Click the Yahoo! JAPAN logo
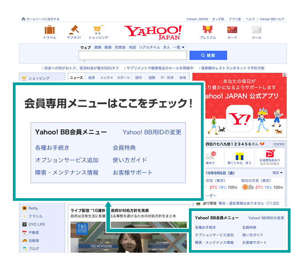Image resolution: width=306 pixels, height=266 pixels. [153, 32]
